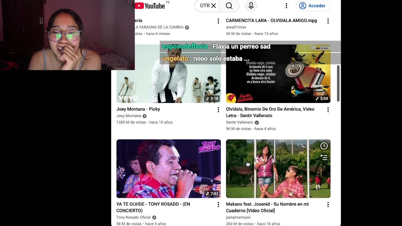Open options for CARMENCITA LARA video
402x226 pixels.
coord(328,21)
